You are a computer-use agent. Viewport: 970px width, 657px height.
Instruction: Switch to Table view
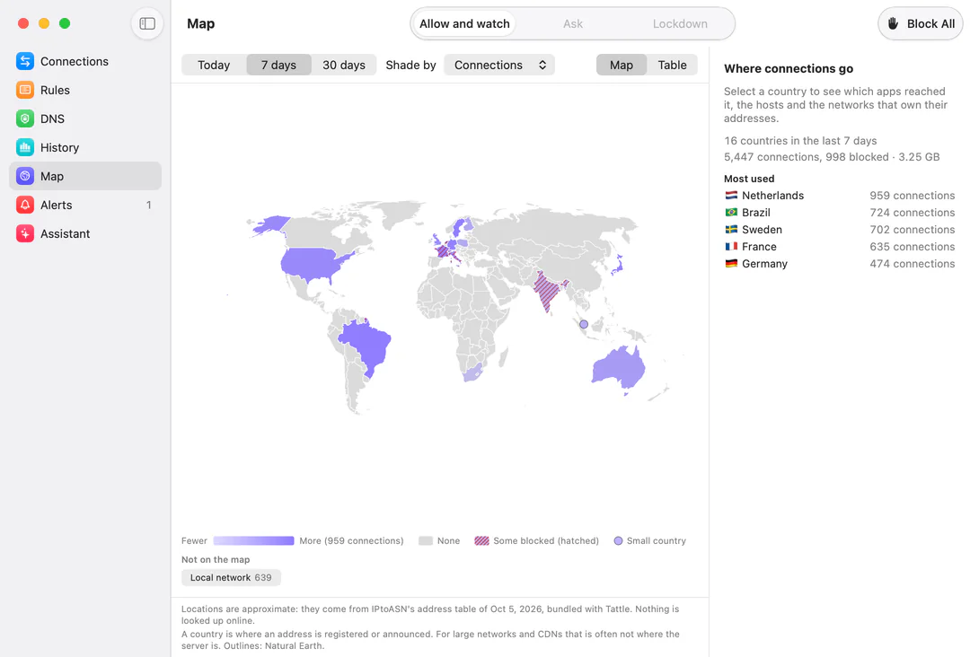pos(672,65)
